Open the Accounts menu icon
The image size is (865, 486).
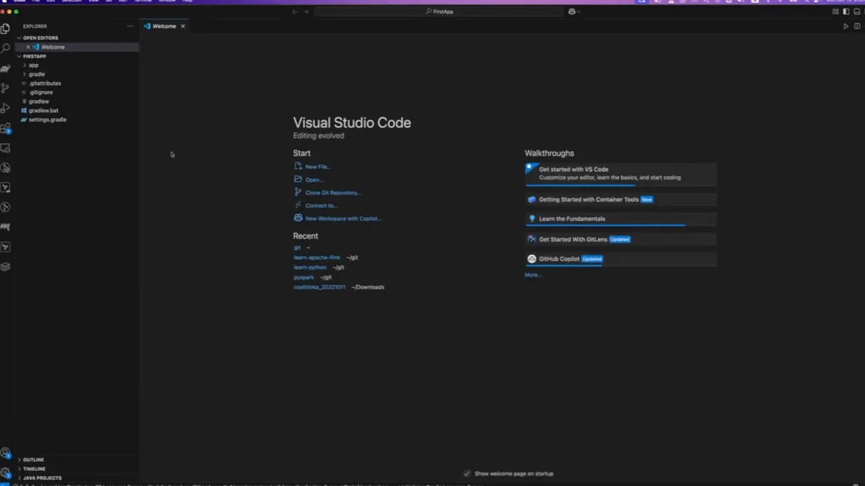click(x=6, y=454)
